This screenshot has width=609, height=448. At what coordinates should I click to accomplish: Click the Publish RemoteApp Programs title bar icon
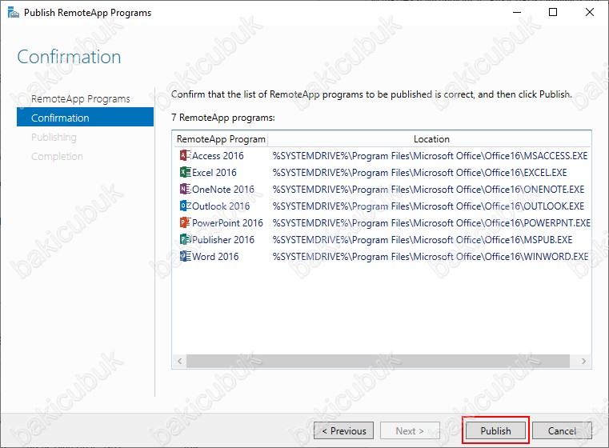(14, 13)
